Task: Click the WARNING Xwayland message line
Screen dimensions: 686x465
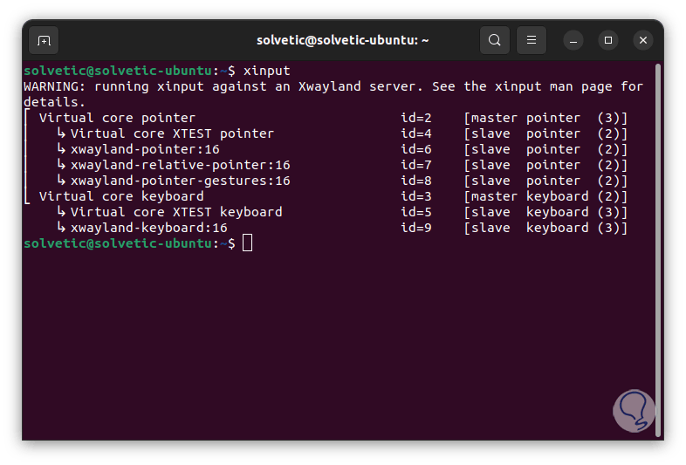Action: (x=332, y=86)
